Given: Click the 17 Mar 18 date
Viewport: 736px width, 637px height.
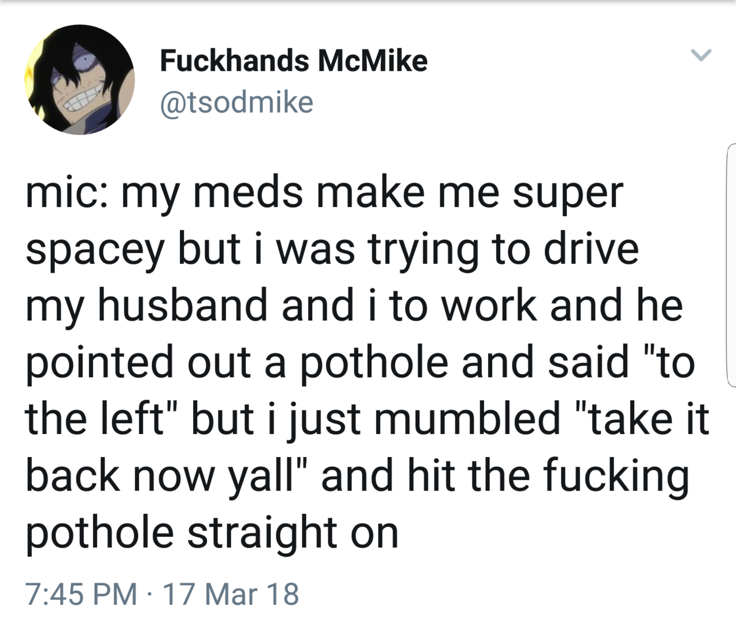Looking at the screenshot, I should [232, 594].
